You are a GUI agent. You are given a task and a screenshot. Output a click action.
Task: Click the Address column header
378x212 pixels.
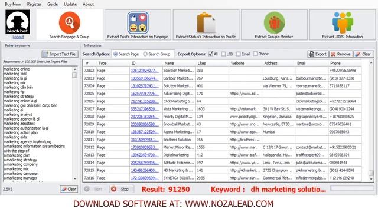[x=278, y=63]
